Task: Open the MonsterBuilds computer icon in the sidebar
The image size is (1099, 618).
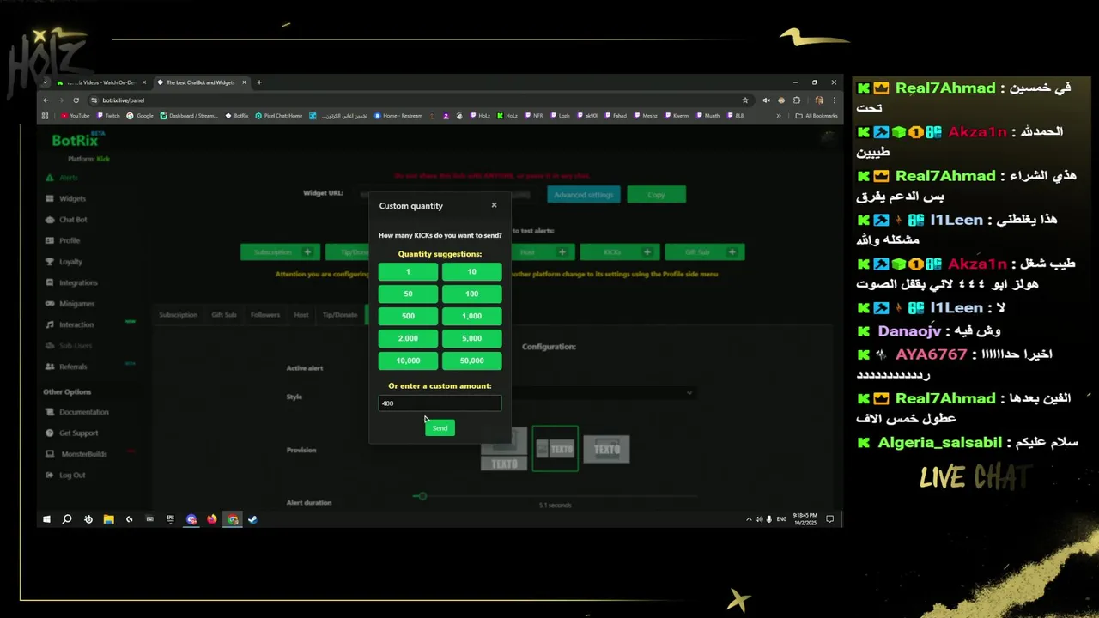Action: point(49,454)
